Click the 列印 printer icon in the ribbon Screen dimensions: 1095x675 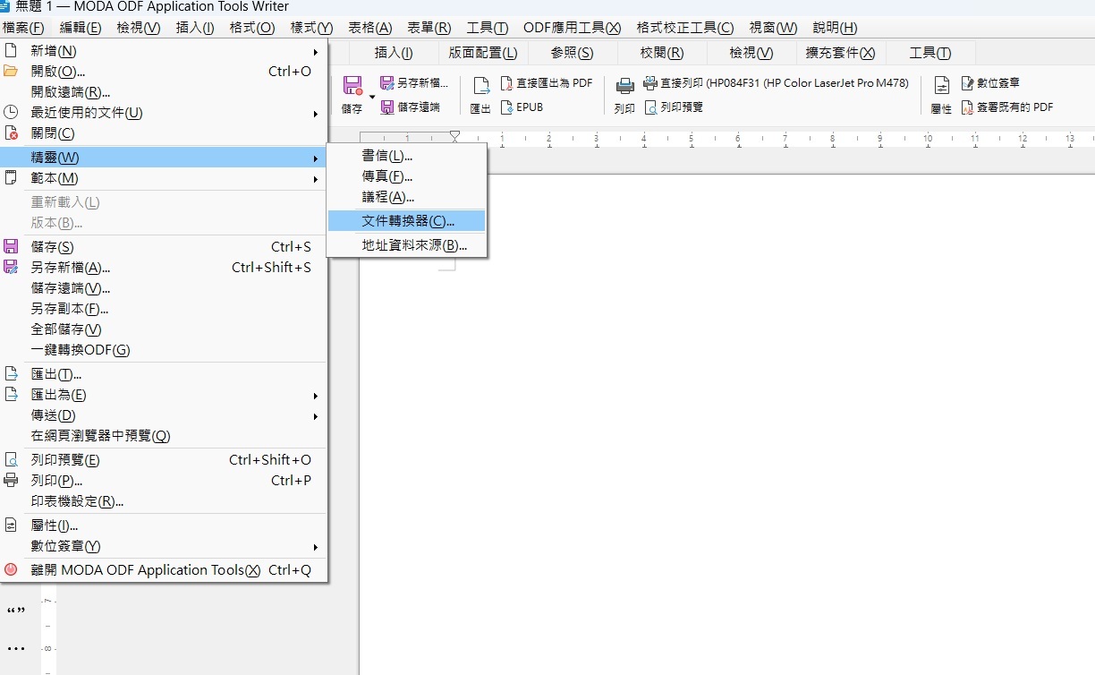click(624, 88)
